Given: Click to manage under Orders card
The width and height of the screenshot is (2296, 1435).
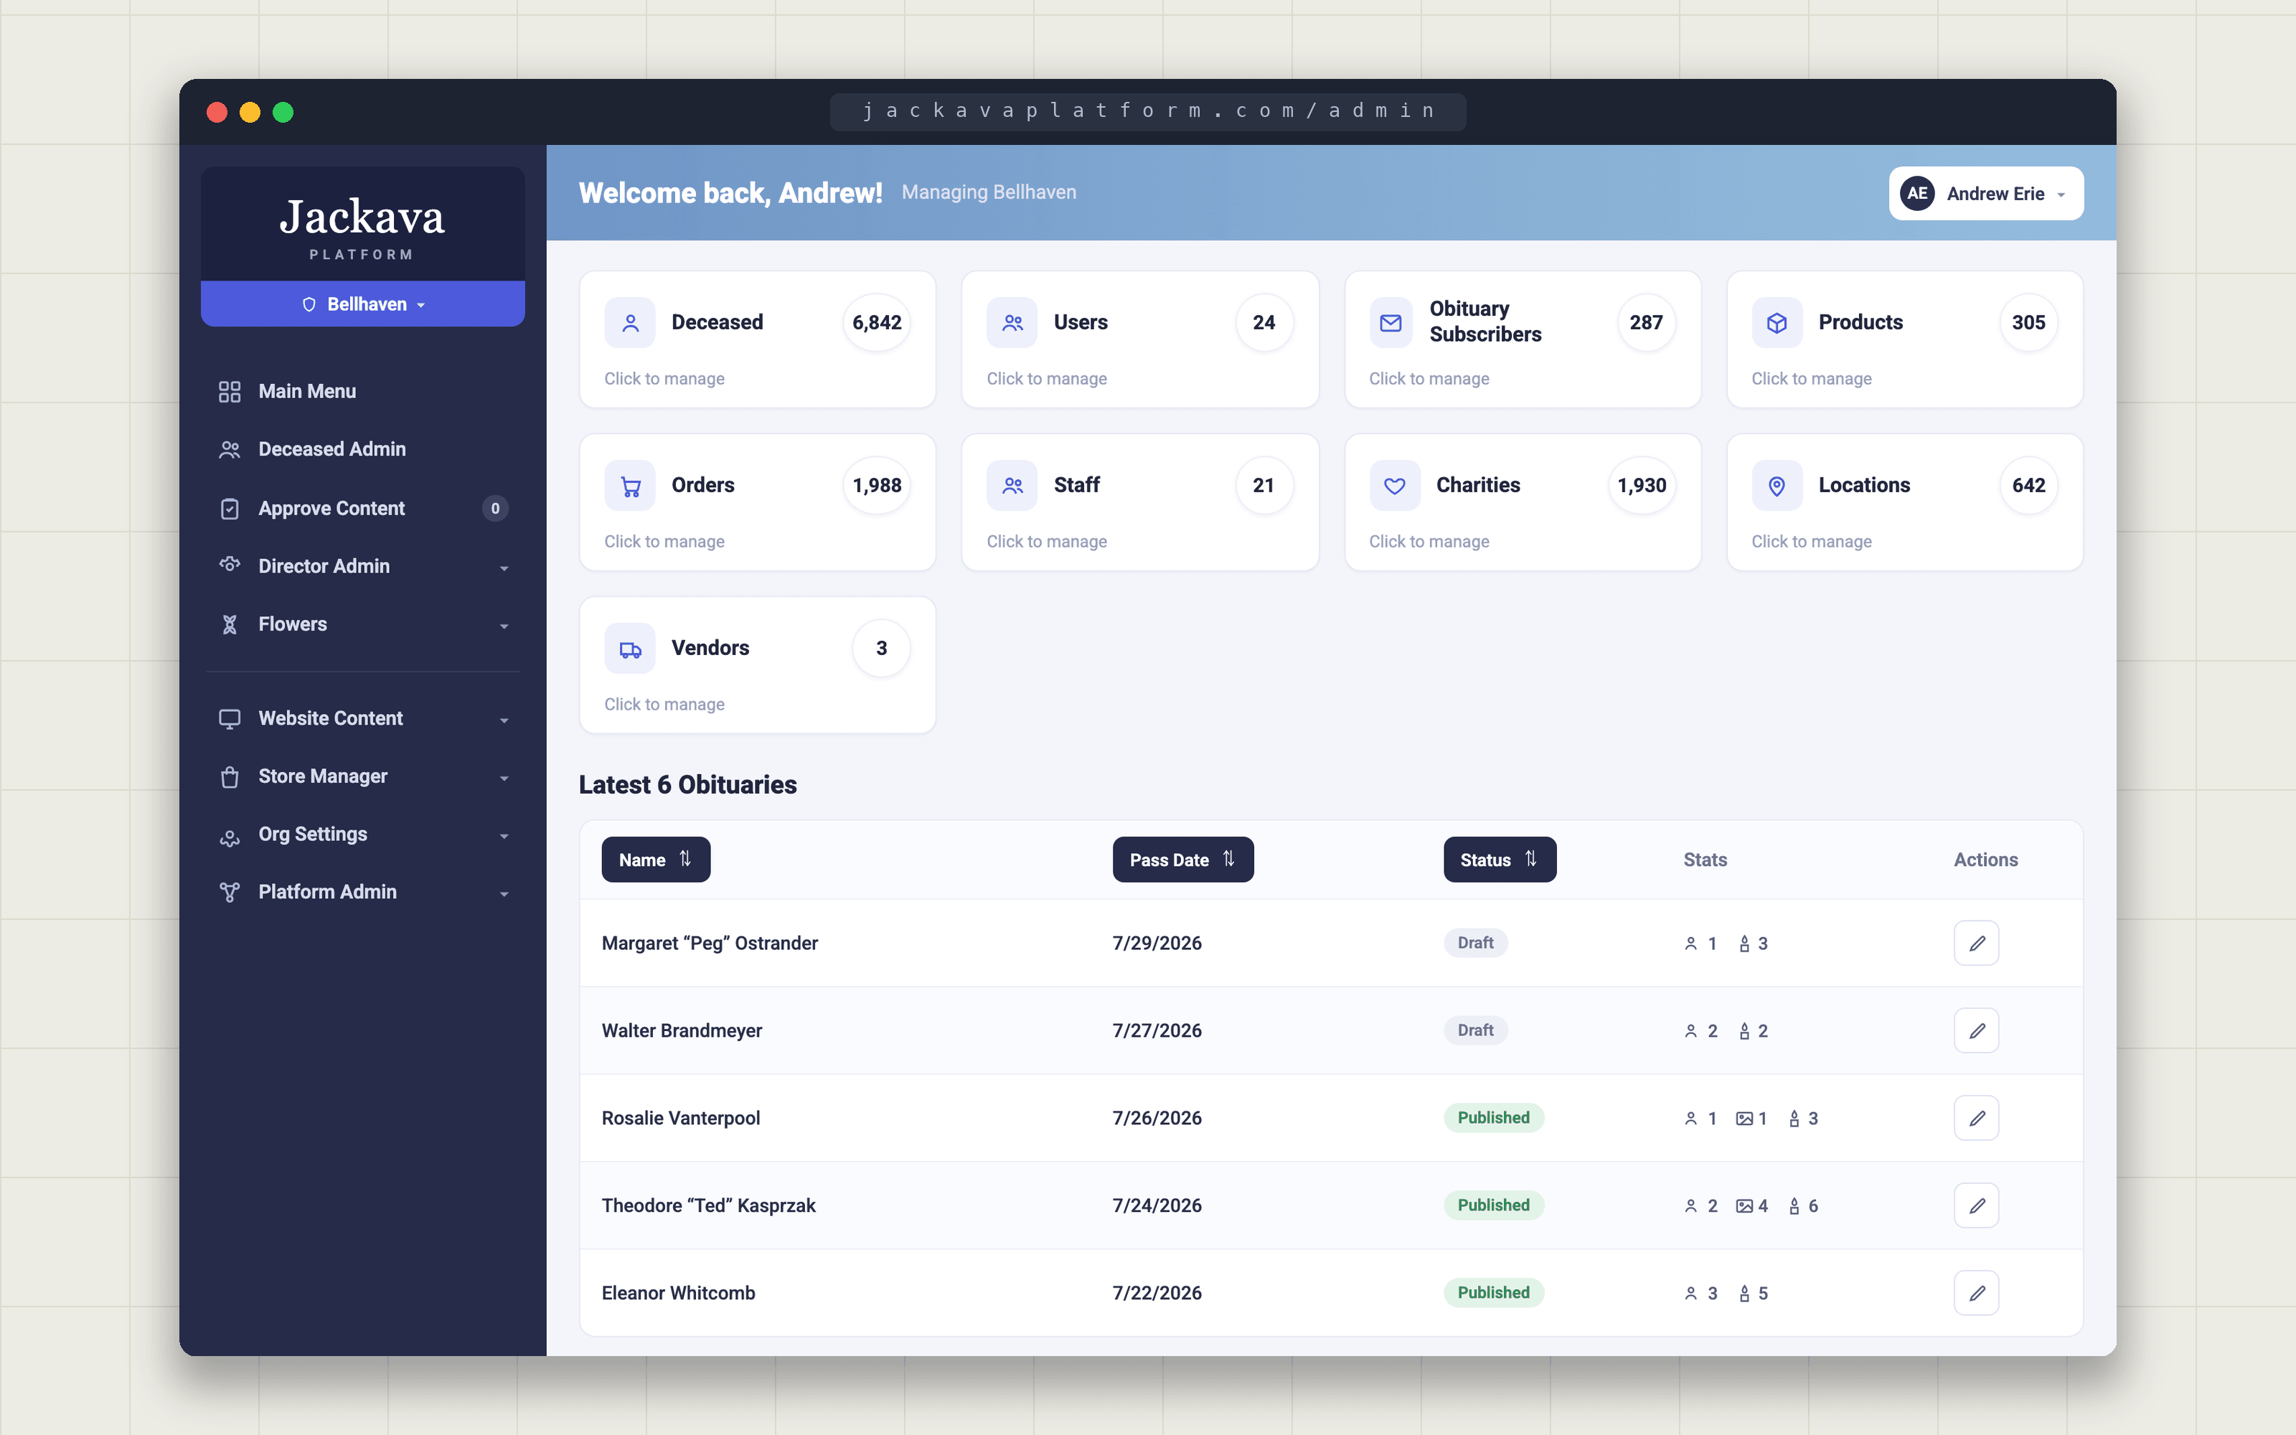Looking at the screenshot, I should 664,542.
